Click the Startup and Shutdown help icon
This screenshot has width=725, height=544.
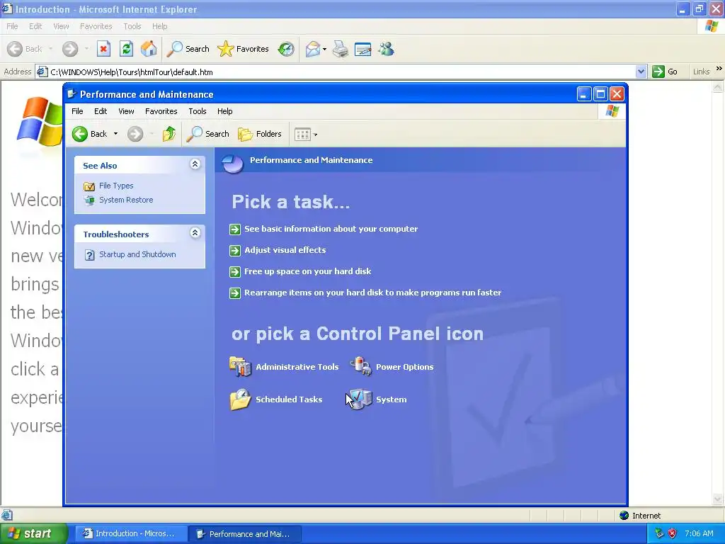[90, 255]
